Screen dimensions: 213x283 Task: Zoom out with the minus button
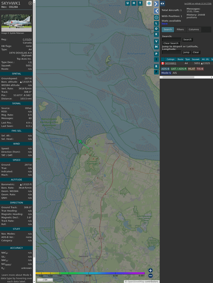[151, 276]
